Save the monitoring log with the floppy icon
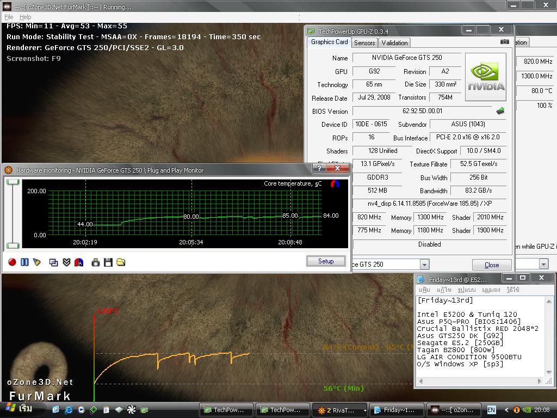This screenshot has width=557, height=418. click(x=108, y=262)
